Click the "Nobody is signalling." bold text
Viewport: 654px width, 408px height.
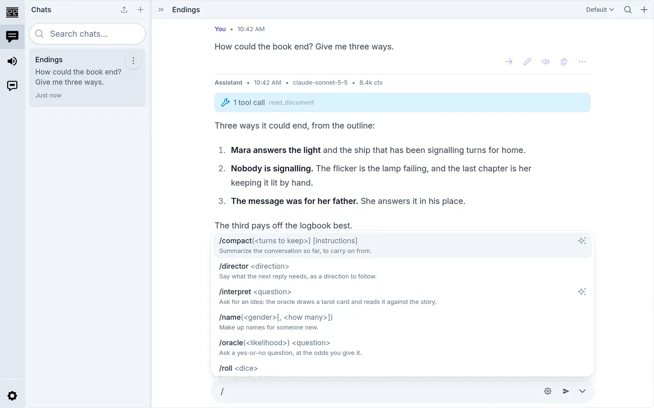click(x=272, y=168)
